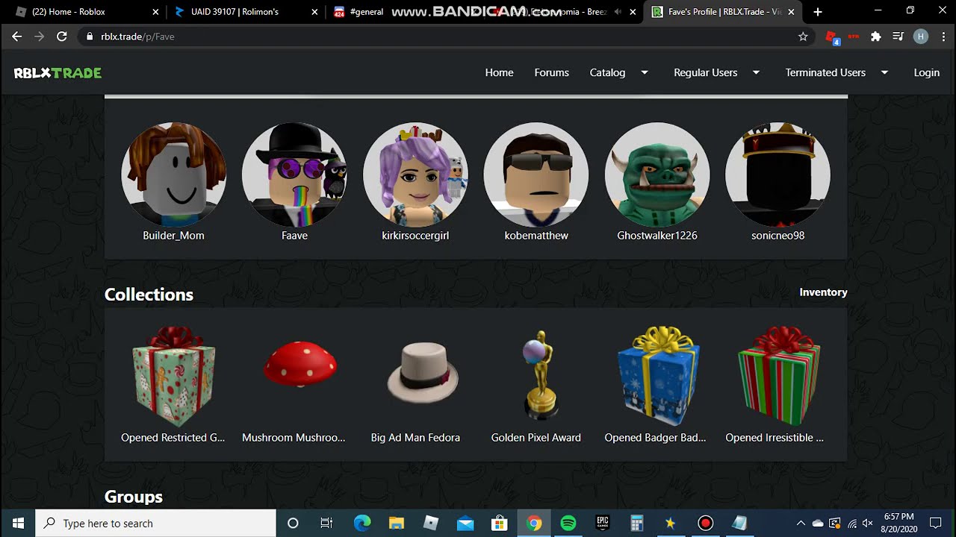Open Calculator from the taskbar
Image resolution: width=956 pixels, height=537 pixels.
636,523
